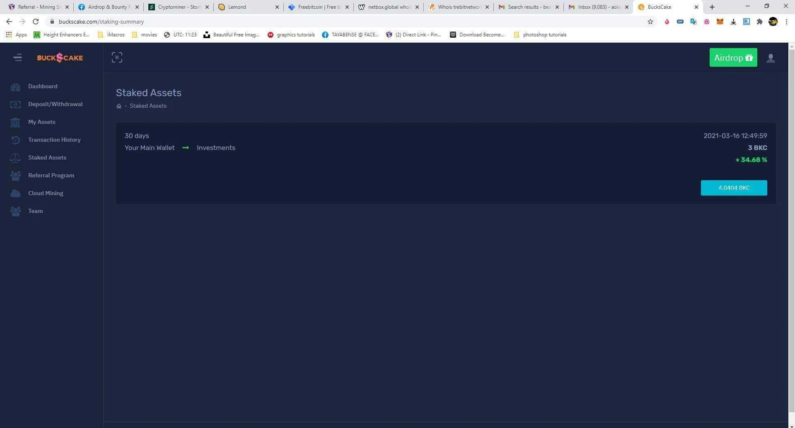Click the address bar URL
The width and height of the screenshot is (795, 428).
(101, 22)
